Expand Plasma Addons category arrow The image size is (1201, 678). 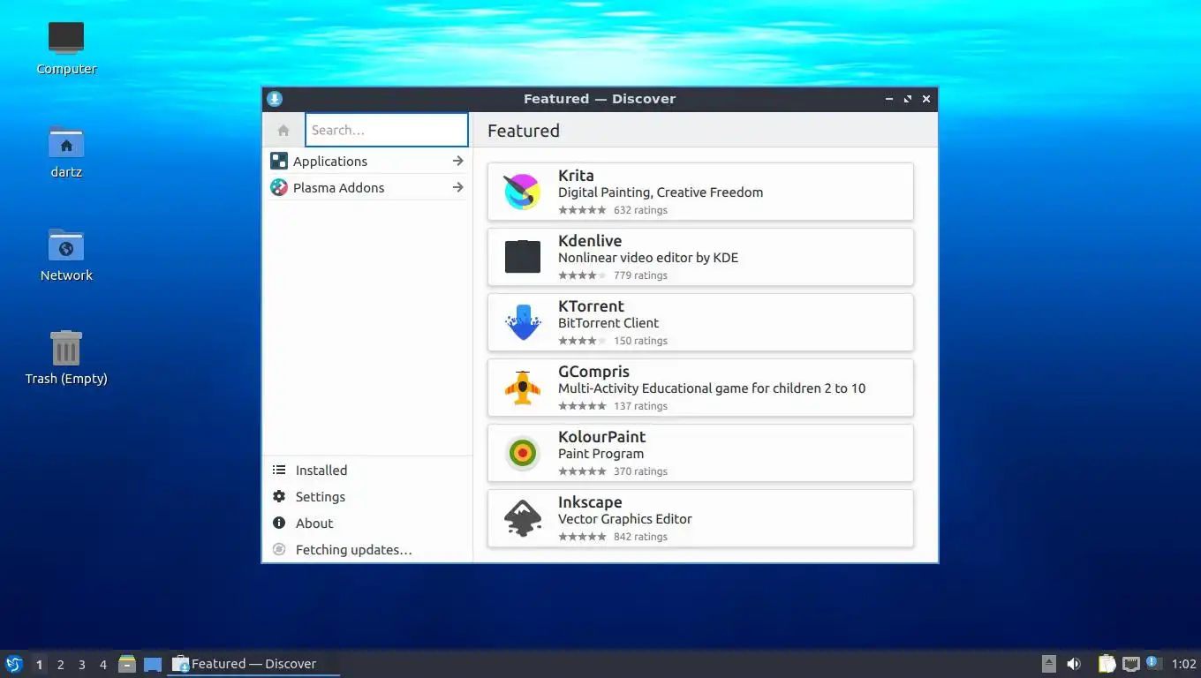[457, 187]
